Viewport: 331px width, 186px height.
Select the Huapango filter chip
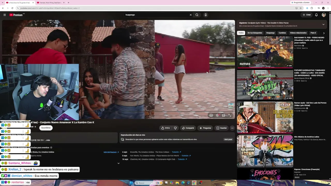pos(270,33)
